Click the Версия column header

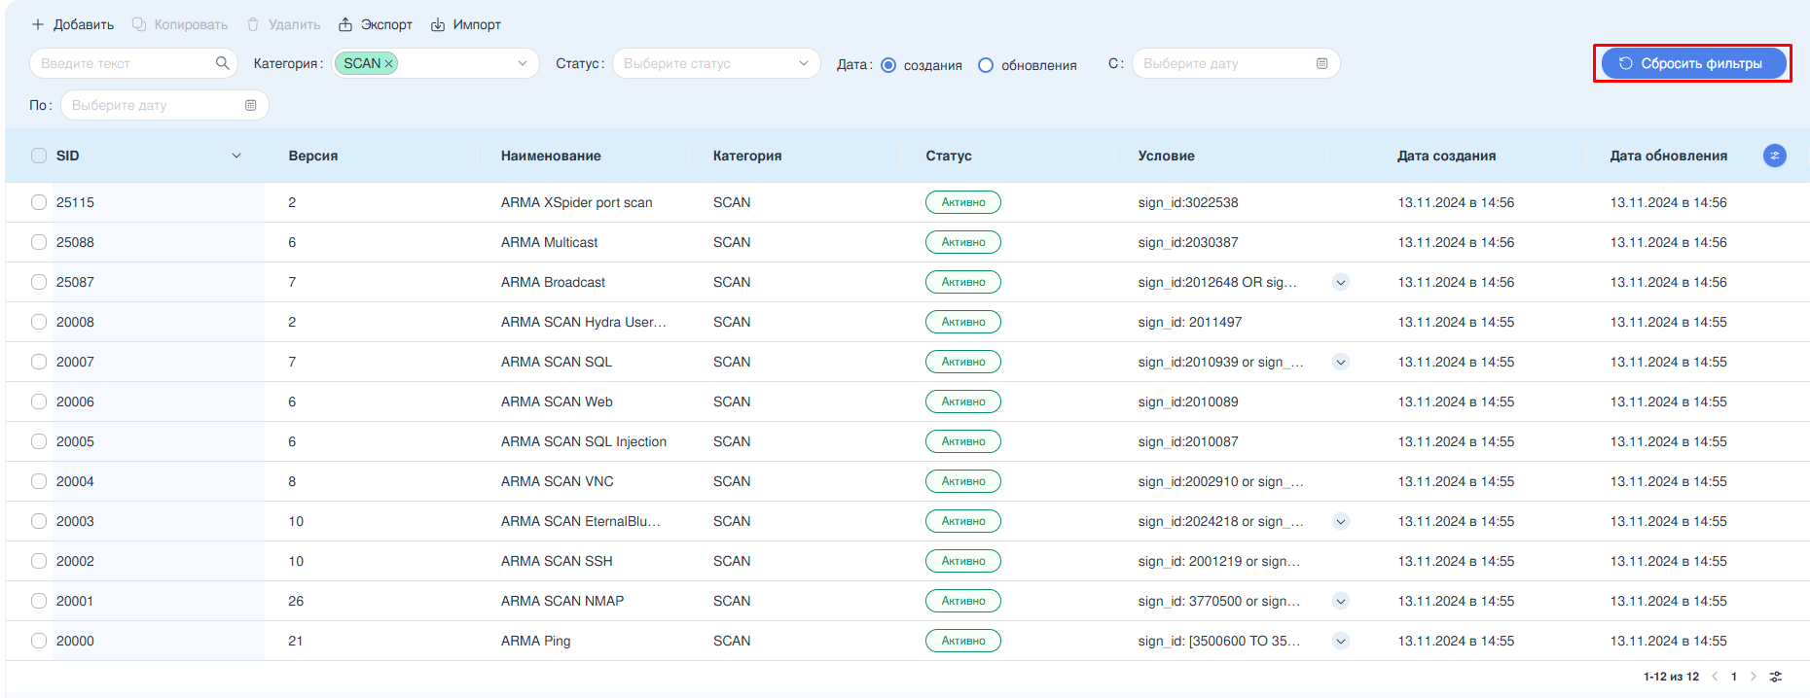313,156
